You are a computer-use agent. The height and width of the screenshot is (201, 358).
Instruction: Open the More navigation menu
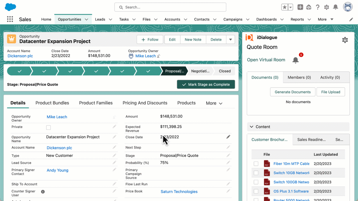[325, 19]
